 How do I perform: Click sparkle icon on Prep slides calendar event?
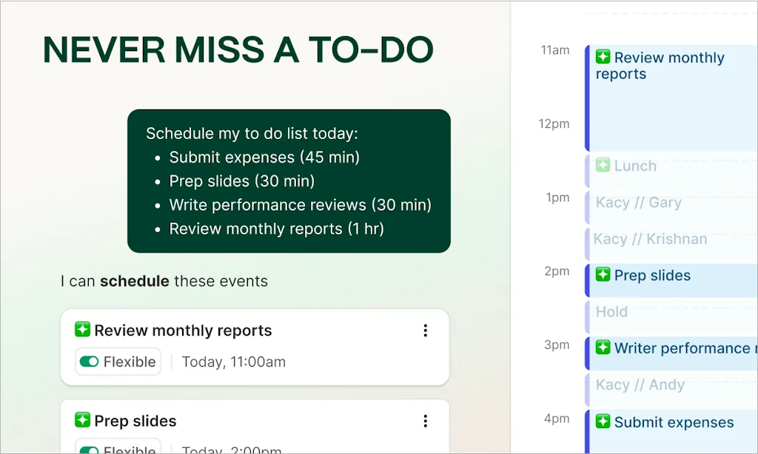[603, 275]
